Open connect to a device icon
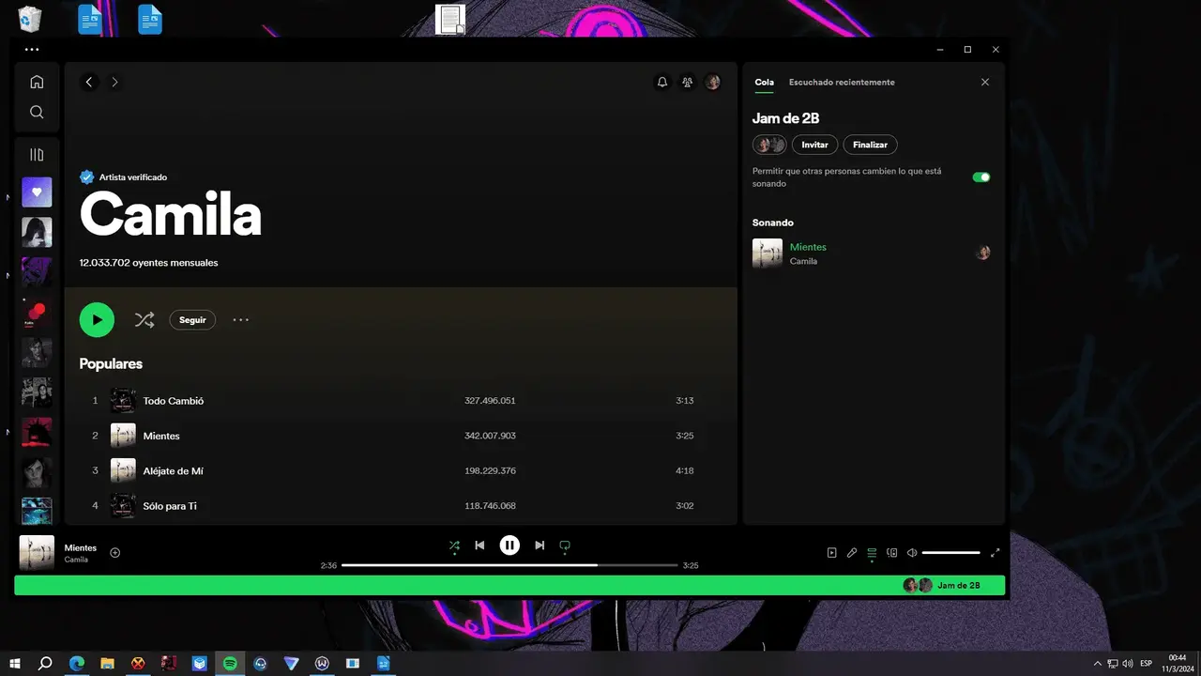This screenshot has width=1201, height=676. pyautogui.click(x=892, y=553)
